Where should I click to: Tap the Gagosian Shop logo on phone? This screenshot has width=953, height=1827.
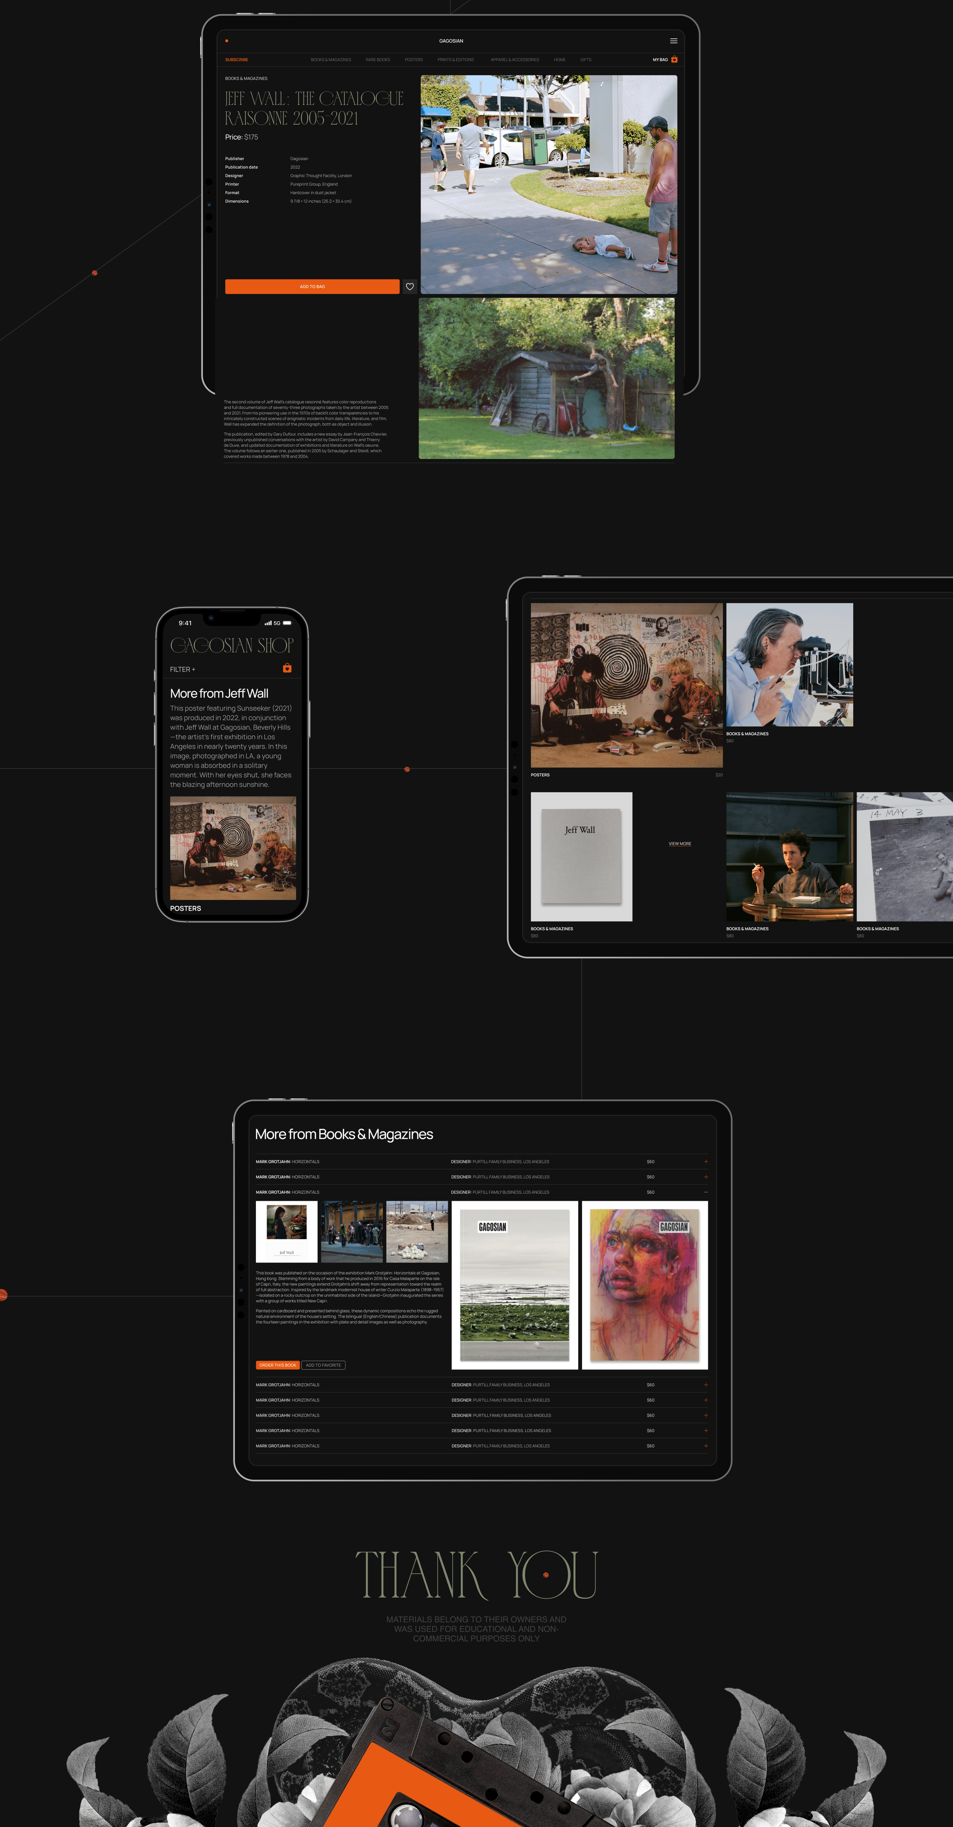coord(231,646)
